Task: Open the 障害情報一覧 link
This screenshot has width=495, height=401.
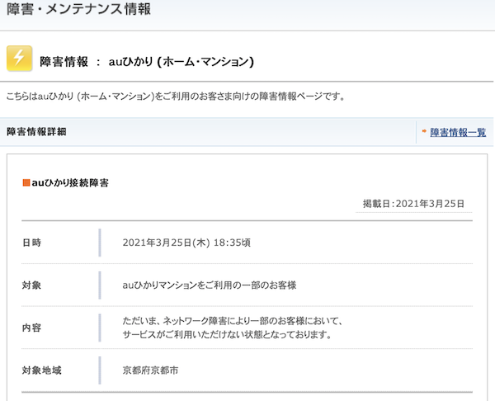Action: pyautogui.click(x=458, y=132)
